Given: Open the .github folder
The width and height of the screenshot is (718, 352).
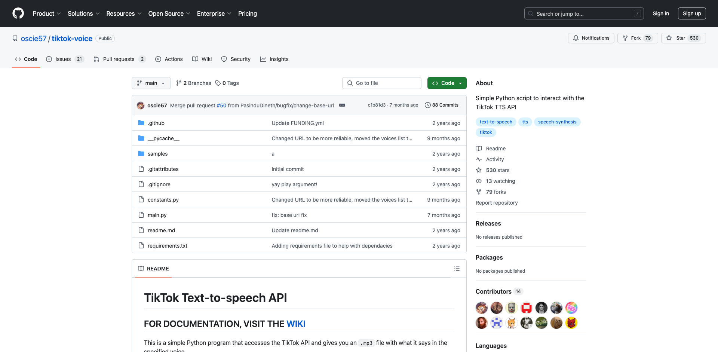Looking at the screenshot, I should 156,123.
